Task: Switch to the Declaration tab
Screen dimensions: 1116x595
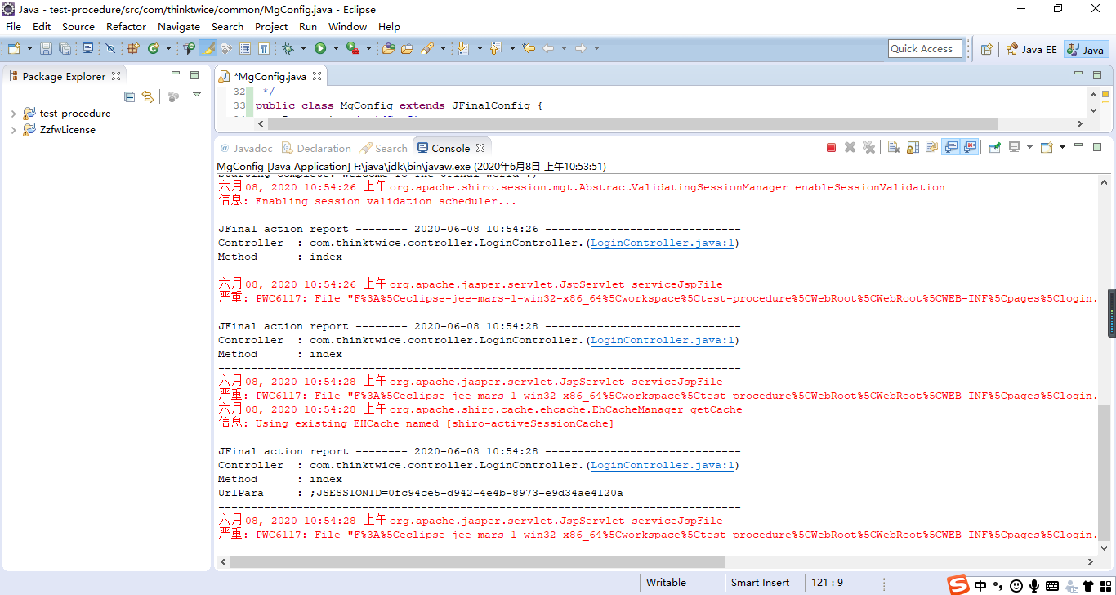Action: tap(317, 148)
